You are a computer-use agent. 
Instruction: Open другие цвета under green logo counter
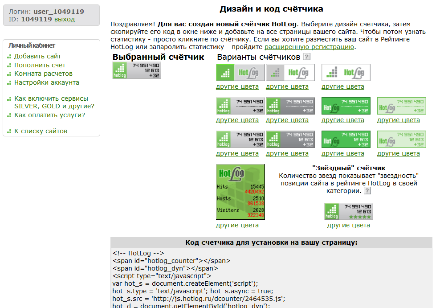237,87
